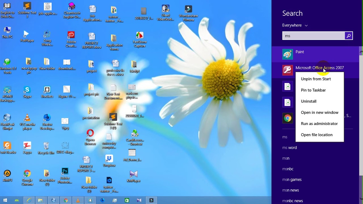Open Dropbox desktop icon
The height and width of the screenshot is (204, 363).
click(x=109, y=161)
